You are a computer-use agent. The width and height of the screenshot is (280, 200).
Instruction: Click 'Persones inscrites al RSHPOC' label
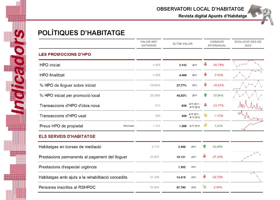pos(67,187)
